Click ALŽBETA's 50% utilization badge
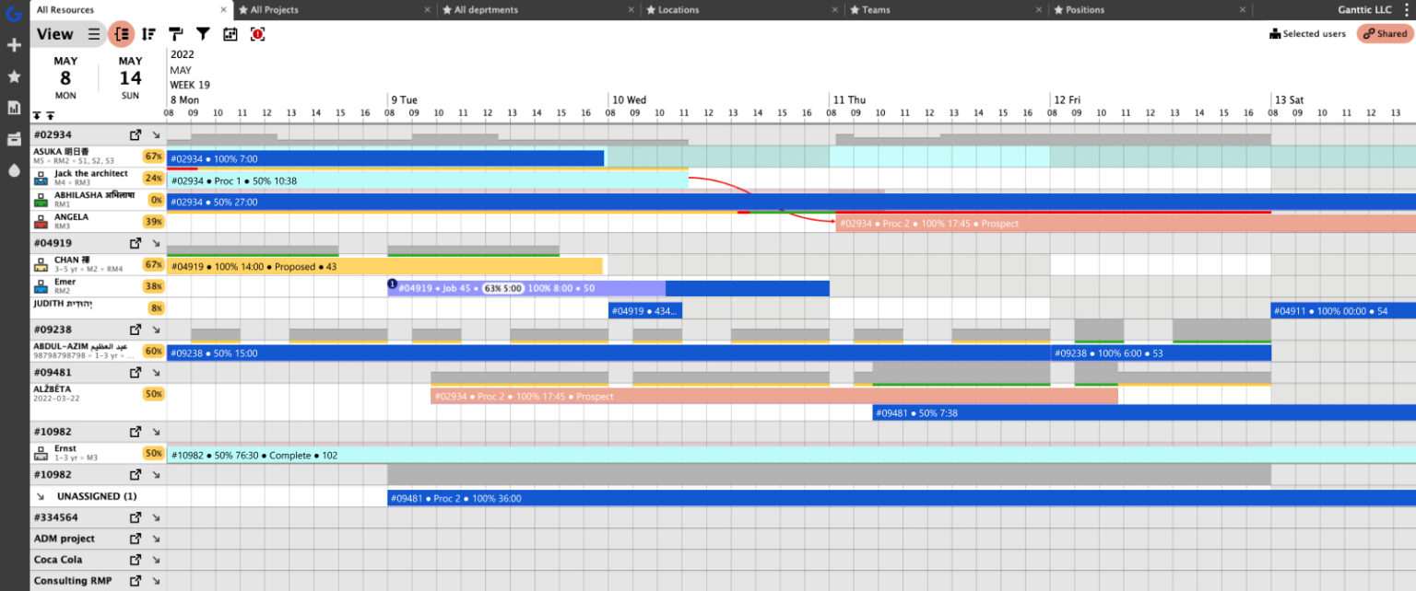The height and width of the screenshot is (591, 1416). pos(152,395)
